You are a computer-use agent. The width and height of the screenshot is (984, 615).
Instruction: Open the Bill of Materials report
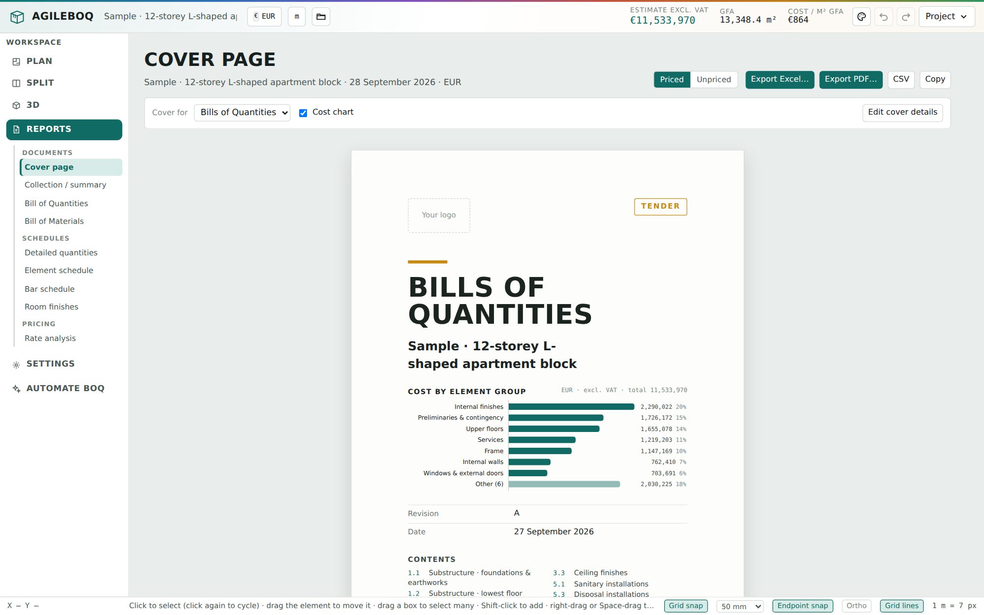click(x=71, y=221)
